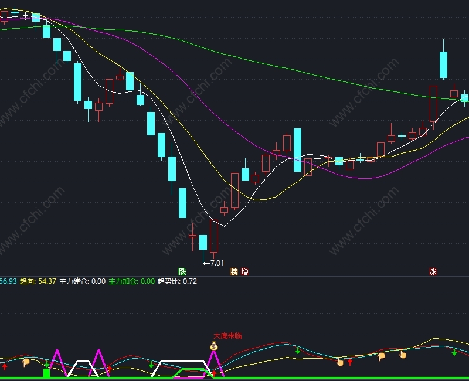This screenshot has width=469, height=381.
Task: Click the green square block in indicator
Action: tap(46, 373)
